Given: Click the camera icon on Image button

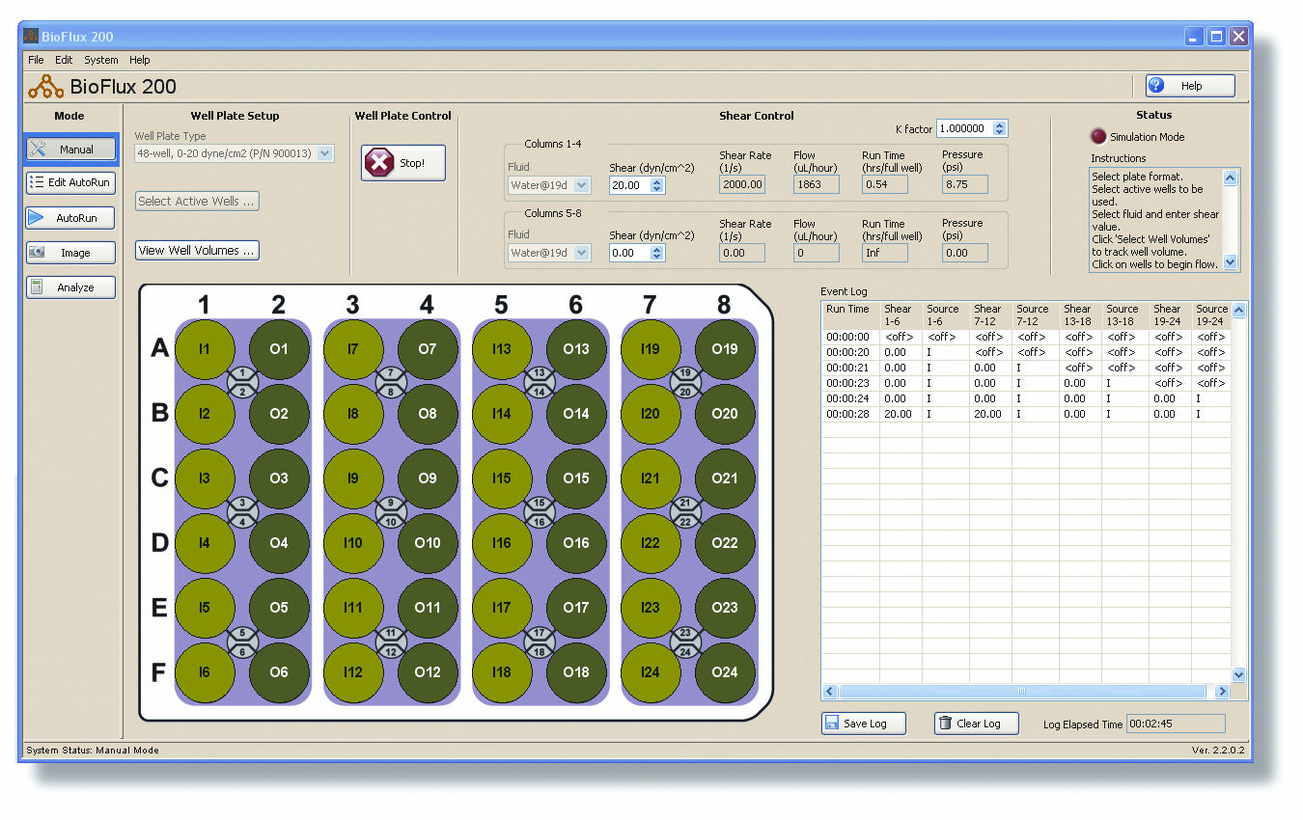Looking at the screenshot, I should (x=38, y=252).
